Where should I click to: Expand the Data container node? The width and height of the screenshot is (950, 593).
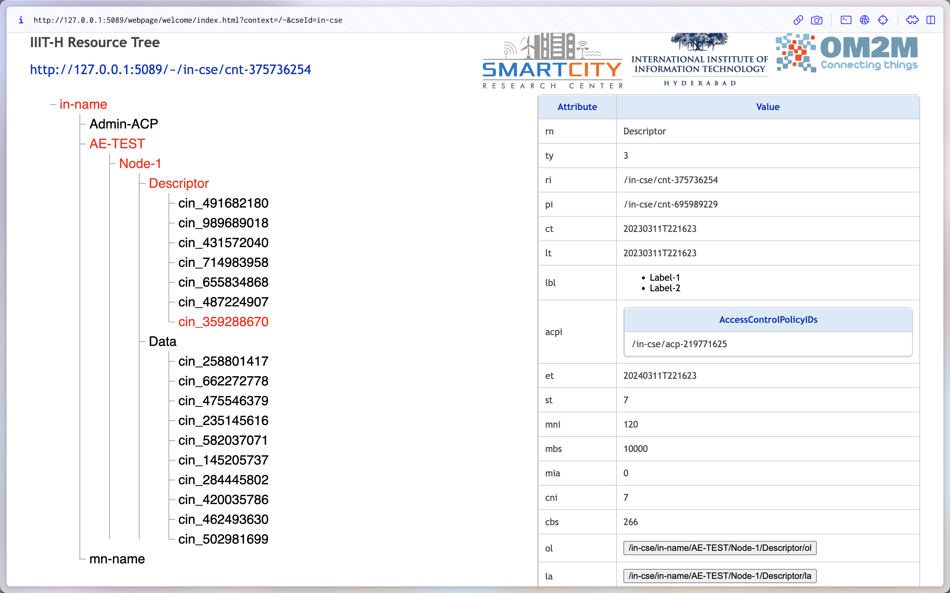[163, 342]
